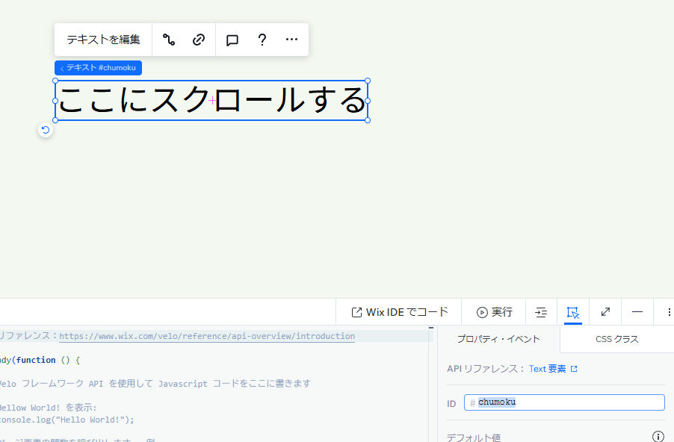Click the デフォルト値 info icon
This screenshot has height=442, width=674.
(x=658, y=436)
